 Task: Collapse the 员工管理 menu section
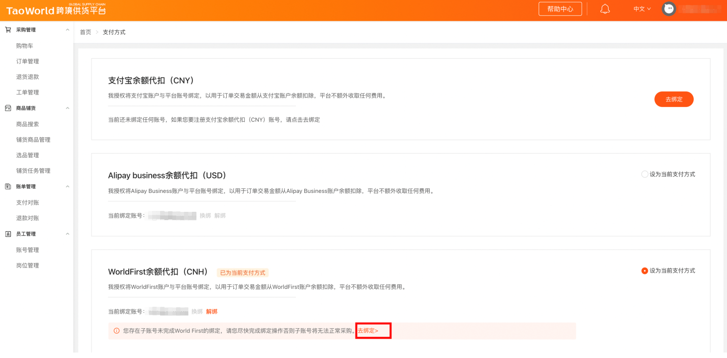tap(68, 234)
